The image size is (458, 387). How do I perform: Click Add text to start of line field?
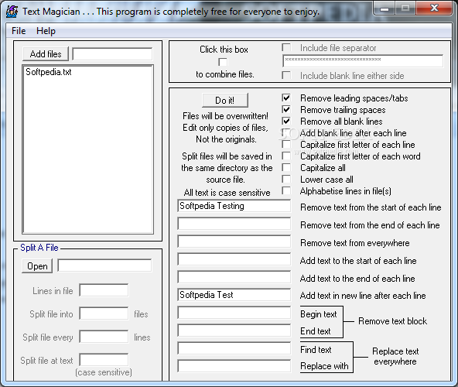(x=234, y=259)
